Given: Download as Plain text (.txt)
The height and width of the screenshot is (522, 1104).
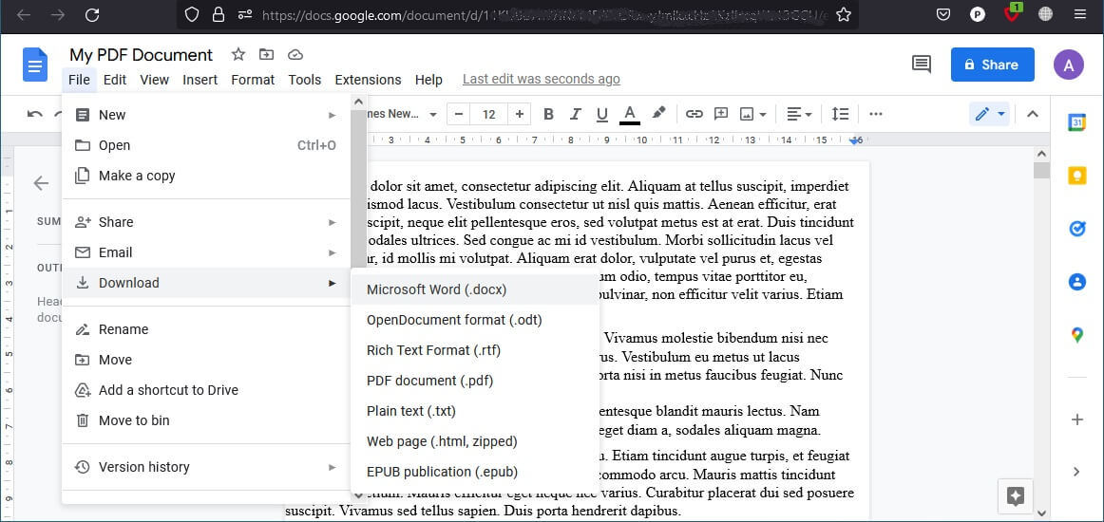Looking at the screenshot, I should pyautogui.click(x=475, y=411).
